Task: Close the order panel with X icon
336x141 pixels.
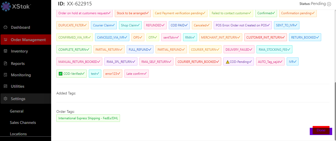Action: click(x=329, y=4)
